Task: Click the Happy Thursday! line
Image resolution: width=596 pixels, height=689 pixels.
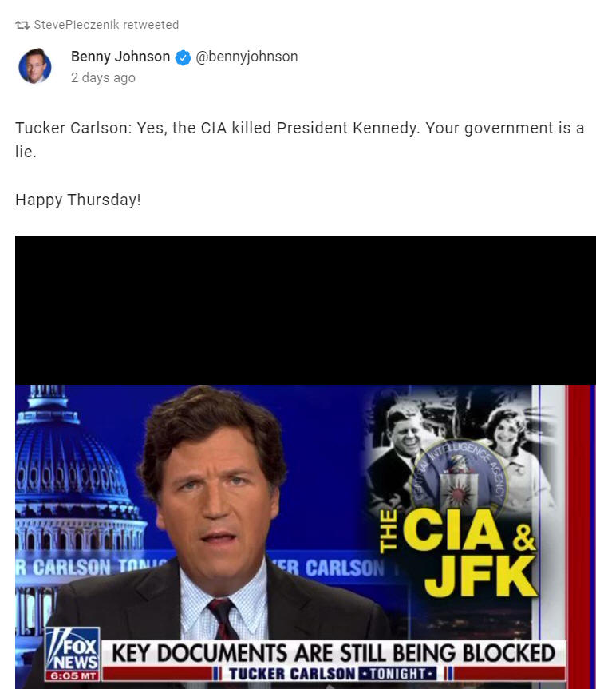Action: (78, 200)
